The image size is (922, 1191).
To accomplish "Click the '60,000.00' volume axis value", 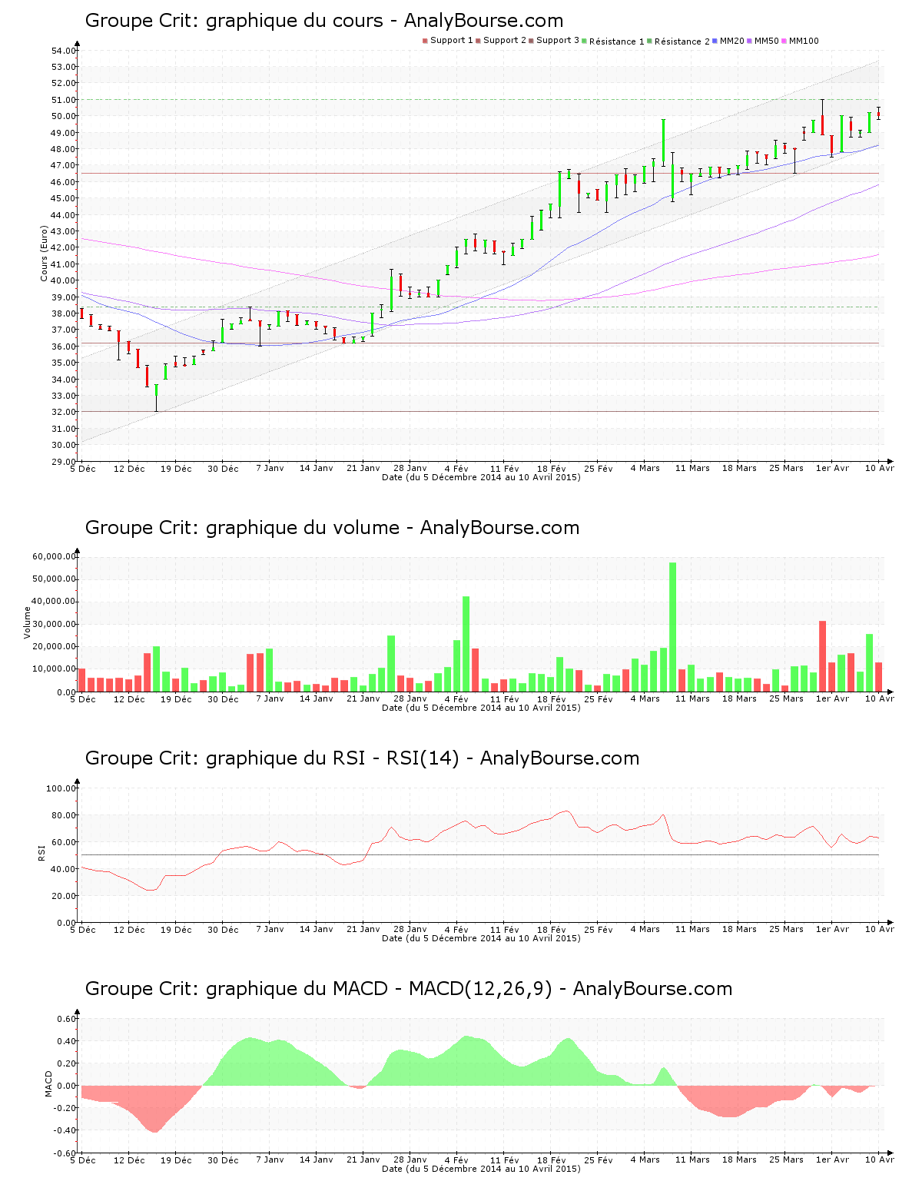I will 53,556.
